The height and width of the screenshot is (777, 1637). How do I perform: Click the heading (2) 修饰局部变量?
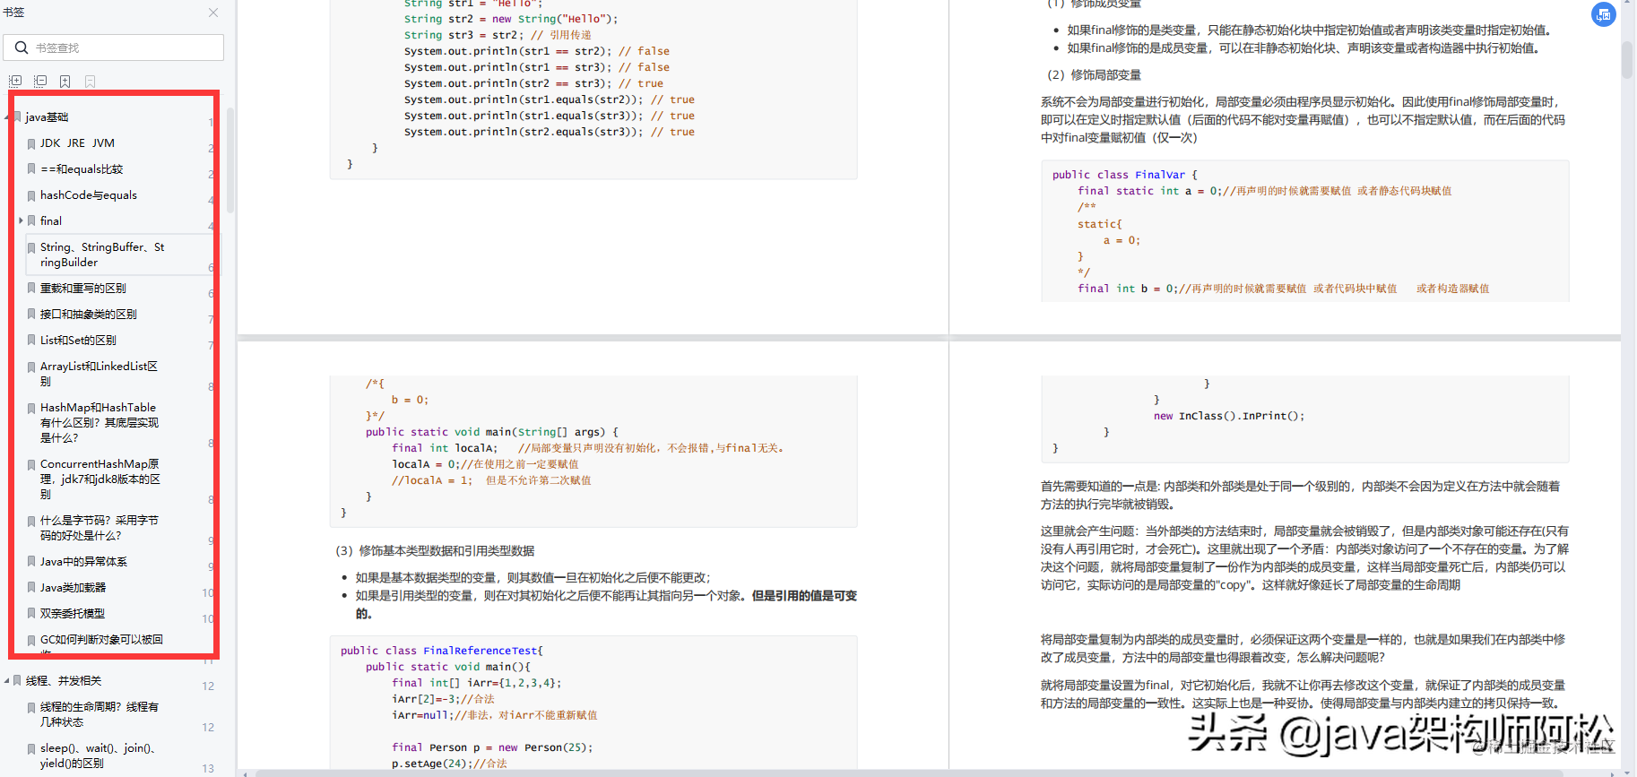[1094, 75]
